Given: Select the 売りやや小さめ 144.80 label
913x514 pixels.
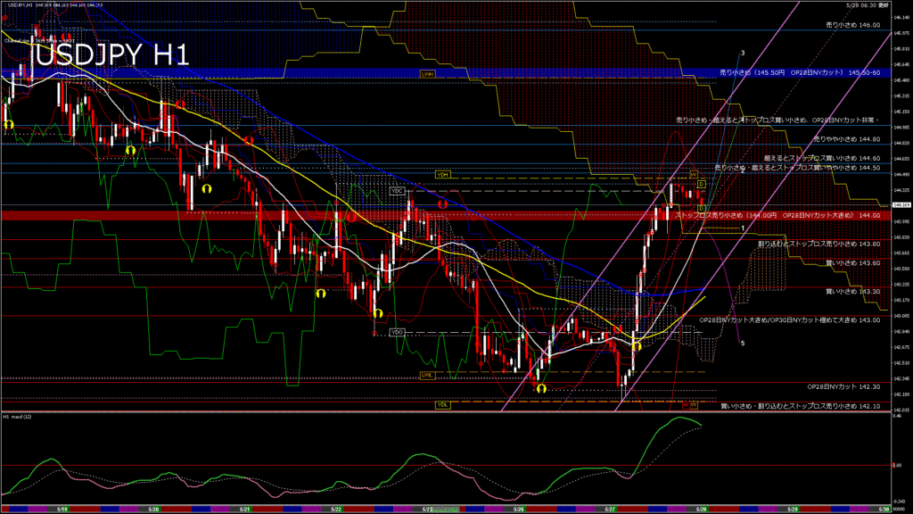Looking at the screenshot, I should tap(847, 139).
